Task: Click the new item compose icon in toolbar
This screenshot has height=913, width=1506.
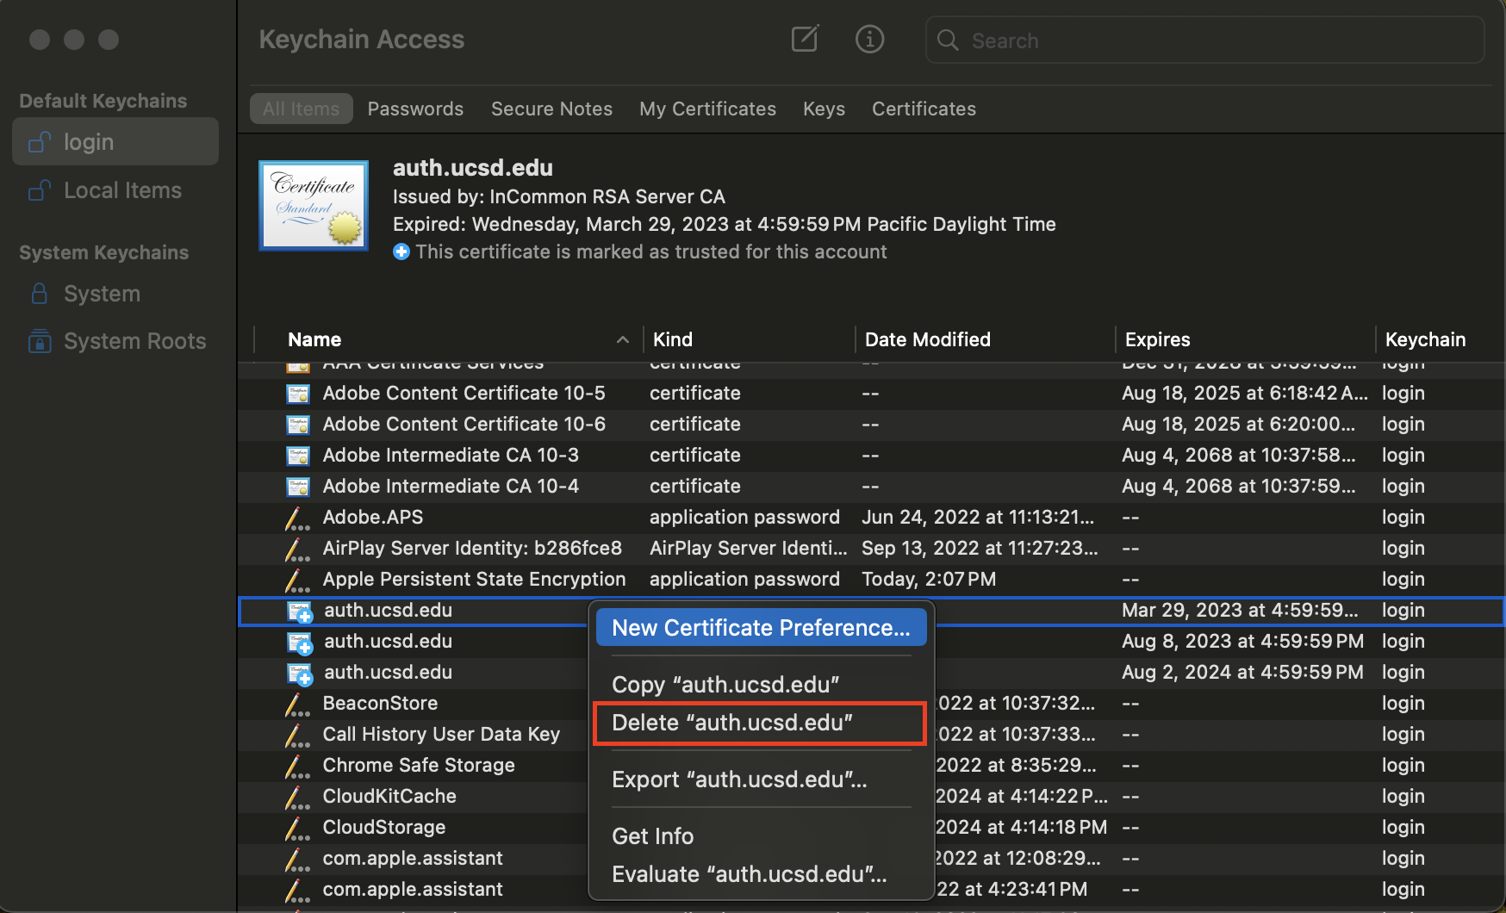Action: click(x=804, y=39)
